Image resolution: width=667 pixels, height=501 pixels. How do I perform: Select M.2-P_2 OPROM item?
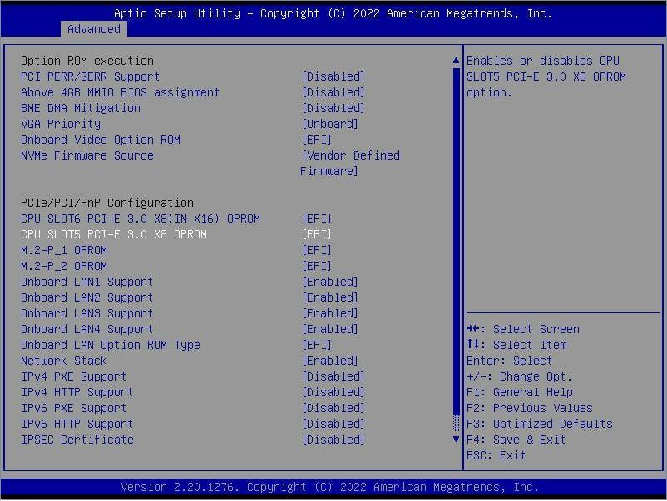tap(64, 266)
